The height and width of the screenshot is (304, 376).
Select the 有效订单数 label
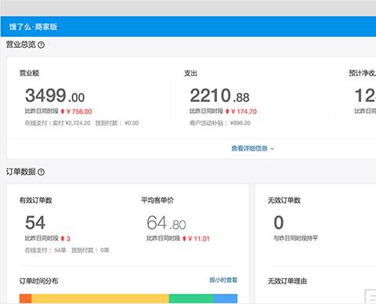coord(36,201)
